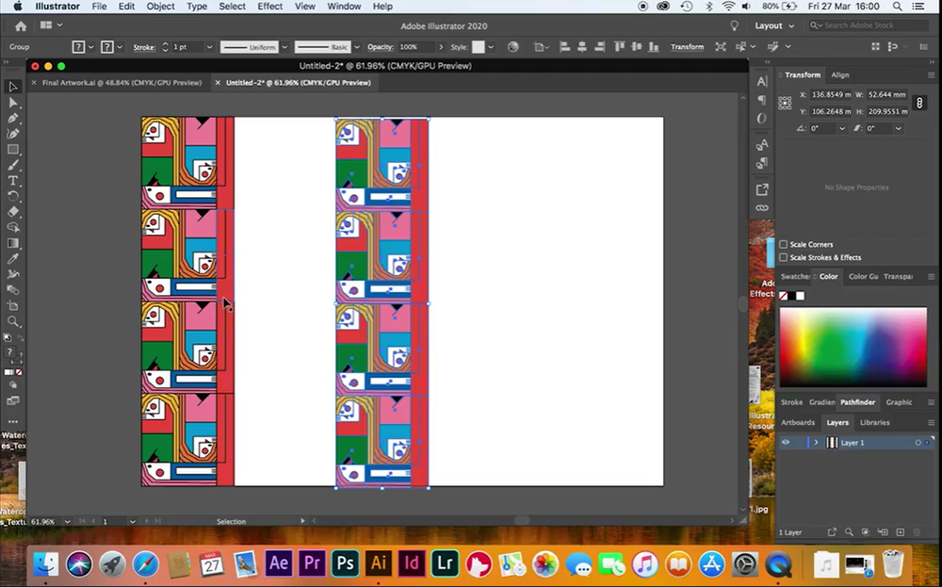The height and width of the screenshot is (587, 942).
Task: Pick the Eyedropper tool
Action: (x=13, y=258)
